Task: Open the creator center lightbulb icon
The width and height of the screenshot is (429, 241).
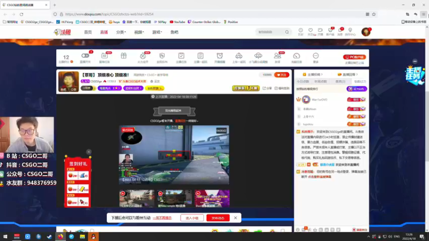Action: [x=350, y=32]
